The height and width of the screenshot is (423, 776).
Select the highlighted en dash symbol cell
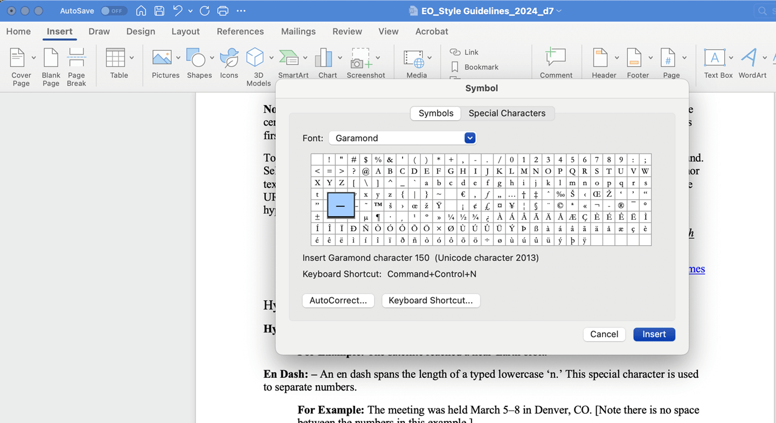click(341, 205)
